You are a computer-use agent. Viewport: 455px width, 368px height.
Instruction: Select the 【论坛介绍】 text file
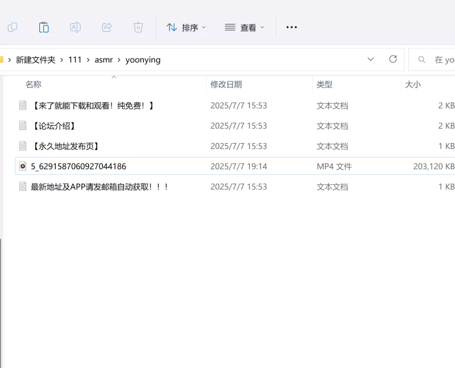pyautogui.click(x=53, y=126)
